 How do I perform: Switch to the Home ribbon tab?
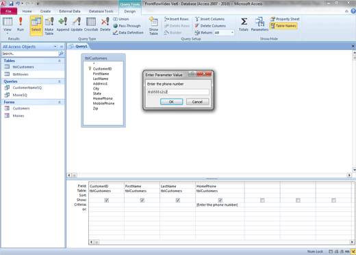pos(27,11)
